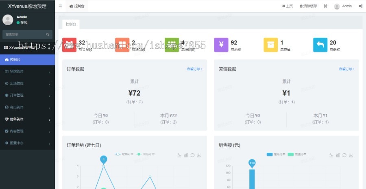Open 查看订单 link in 充值数据 panel
The image size is (366, 189).
coord(346,69)
